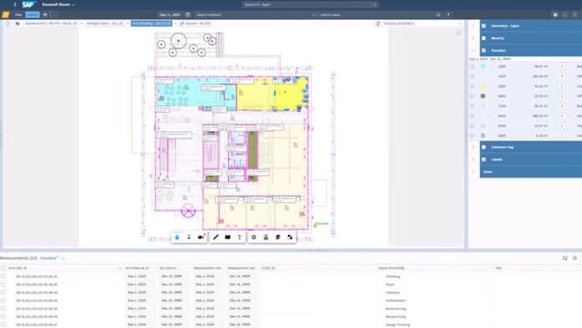Check the second Measurements row checkbox

[x=3, y=284]
